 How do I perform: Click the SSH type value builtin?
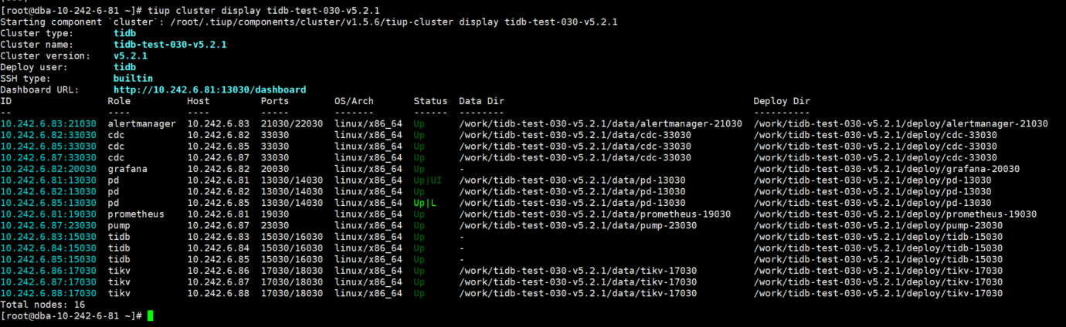133,79
